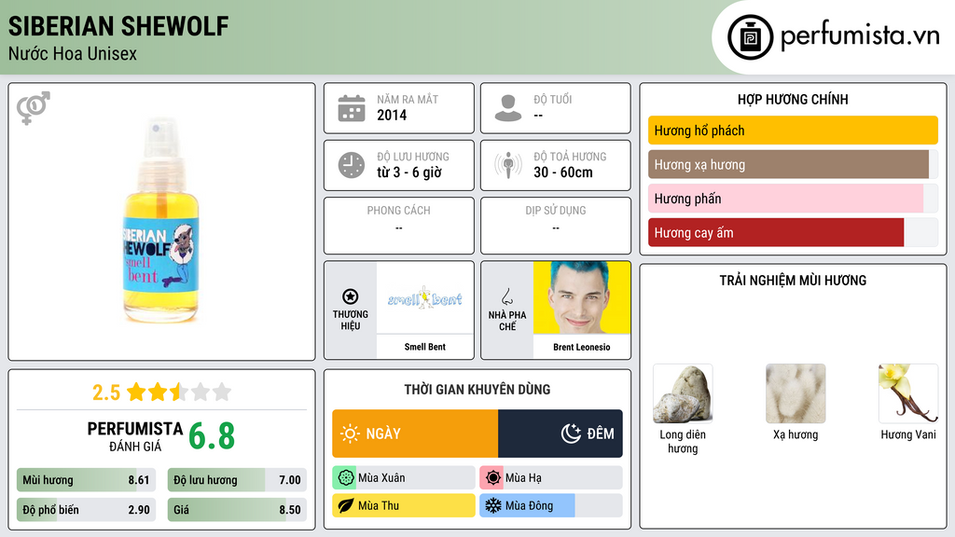Viewport: 955px width, 537px height.
Task: Click the 2.5 star rating number
Action: click(106, 392)
